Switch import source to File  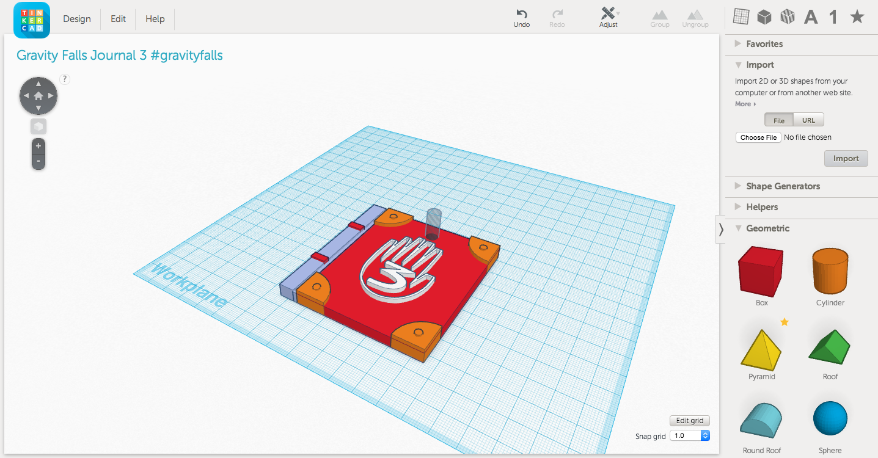click(x=778, y=120)
